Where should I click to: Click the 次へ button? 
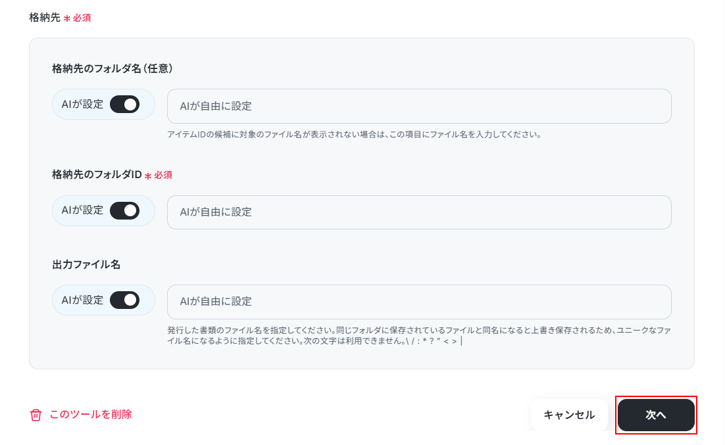[656, 415]
